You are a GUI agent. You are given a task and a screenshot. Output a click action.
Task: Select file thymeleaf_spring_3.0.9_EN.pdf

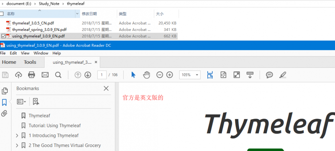coord(39,30)
